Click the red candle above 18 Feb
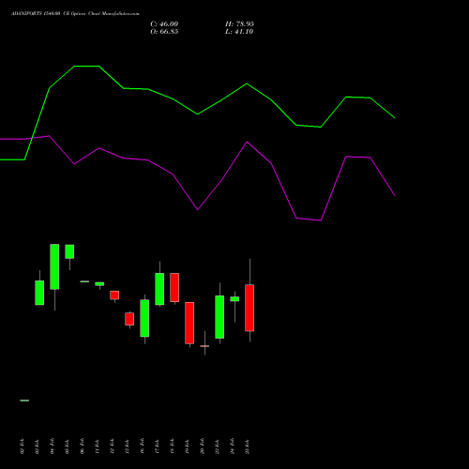 174,287
